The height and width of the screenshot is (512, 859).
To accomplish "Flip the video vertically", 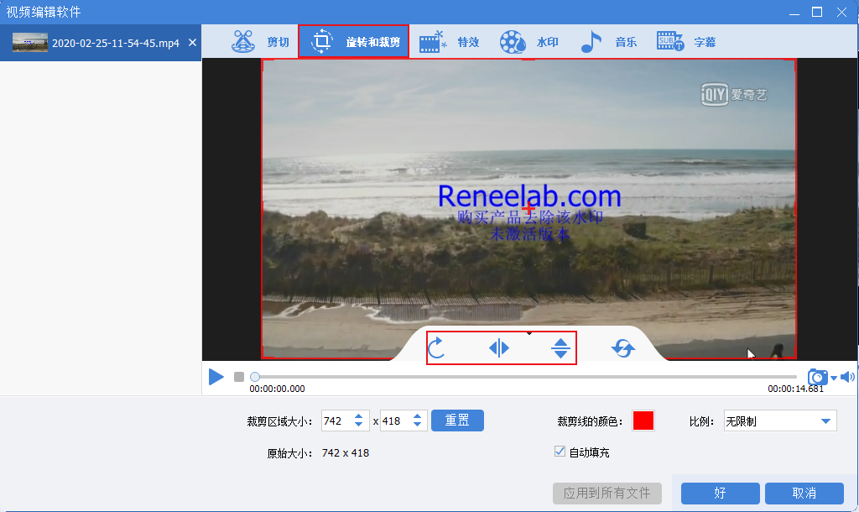I will [x=560, y=347].
